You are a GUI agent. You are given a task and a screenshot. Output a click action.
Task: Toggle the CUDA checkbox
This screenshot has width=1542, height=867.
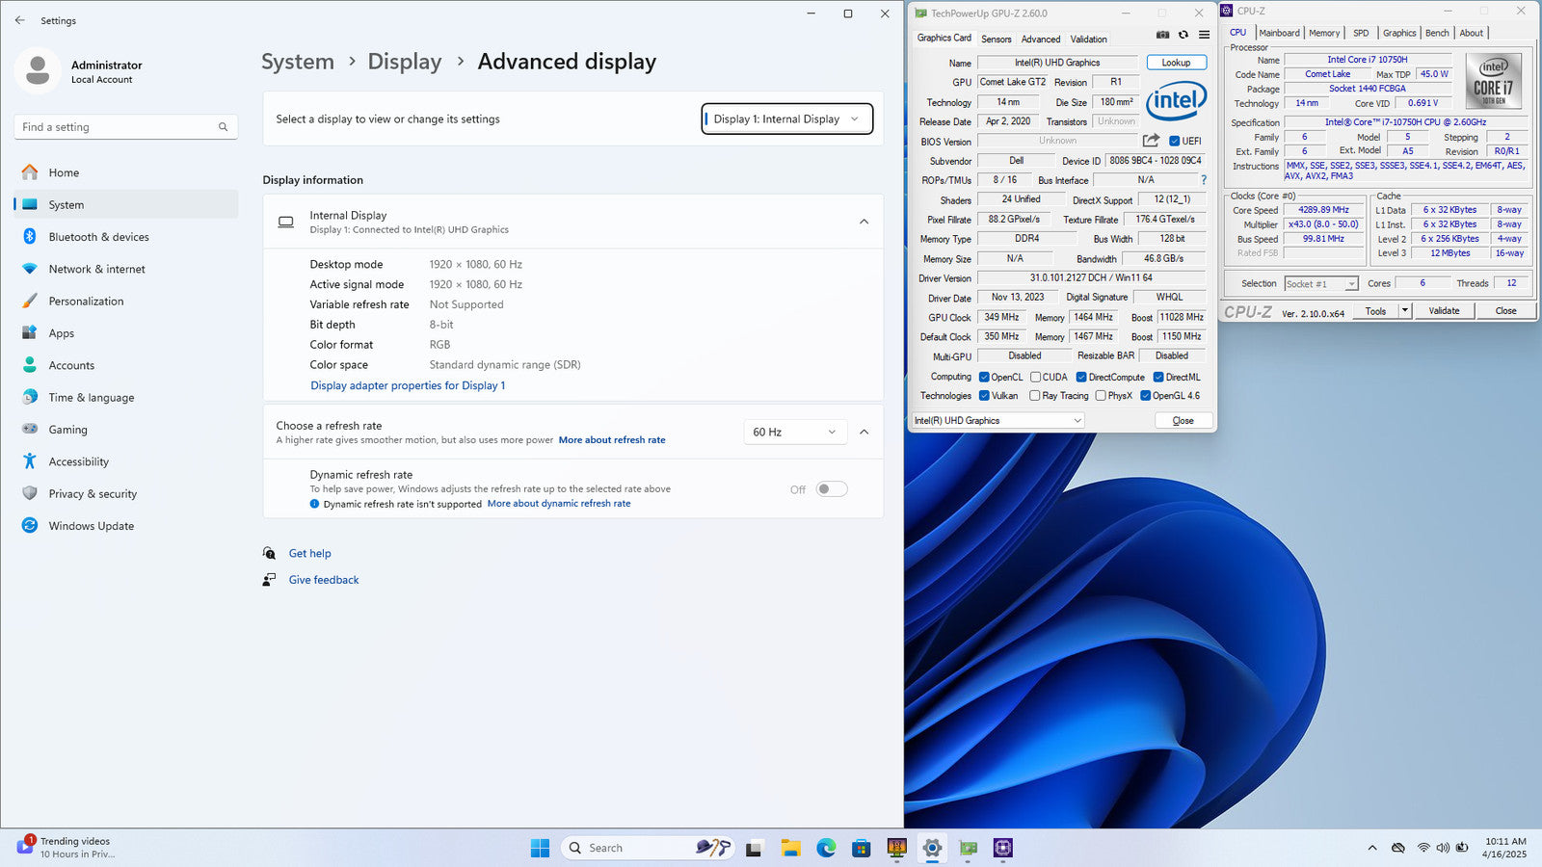click(1035, 378)
